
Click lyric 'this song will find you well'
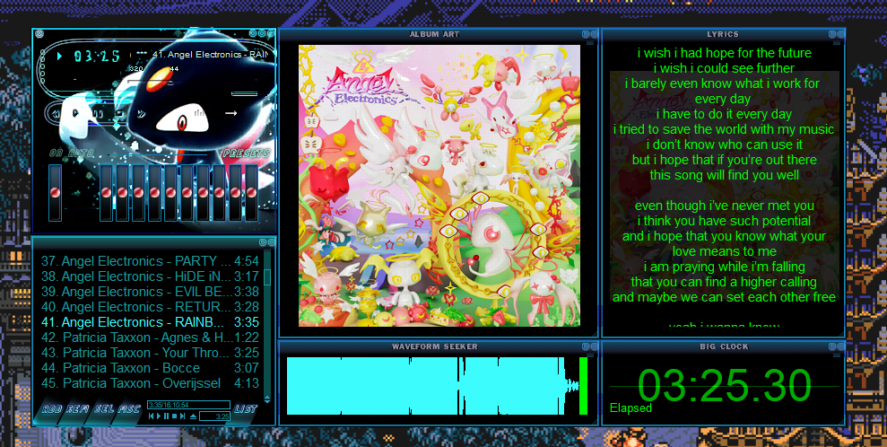coord(725,175)
